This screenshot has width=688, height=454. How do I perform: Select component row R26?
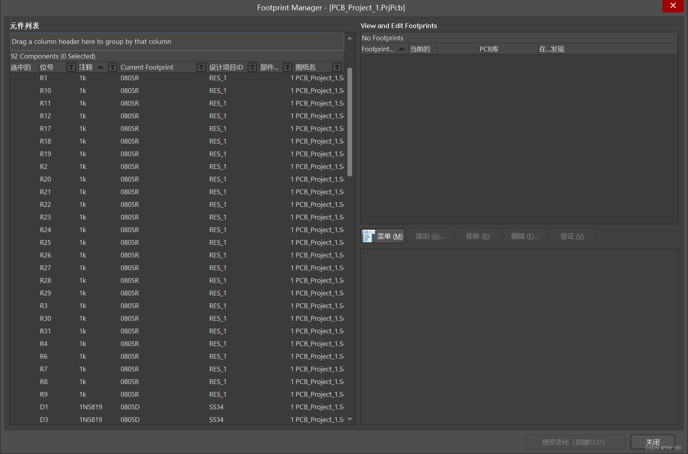(x=177, y=255)
